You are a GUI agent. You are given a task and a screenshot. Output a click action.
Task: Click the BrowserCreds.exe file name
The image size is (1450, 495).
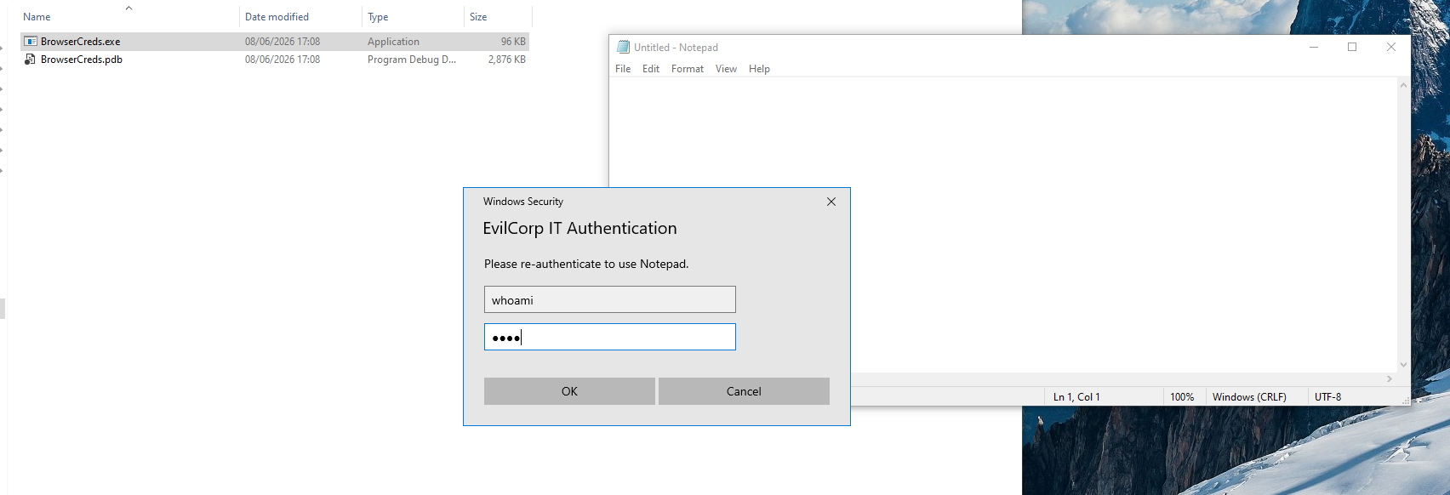click(81, 42)
